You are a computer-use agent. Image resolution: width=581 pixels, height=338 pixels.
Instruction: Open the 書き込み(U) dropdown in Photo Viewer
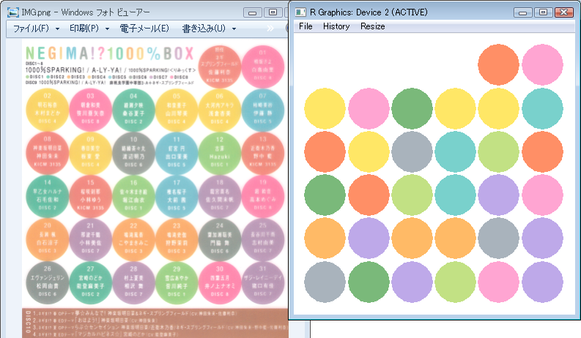209,29
